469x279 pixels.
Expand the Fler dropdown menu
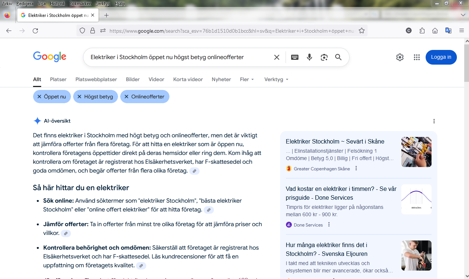(x=247, y=79)
